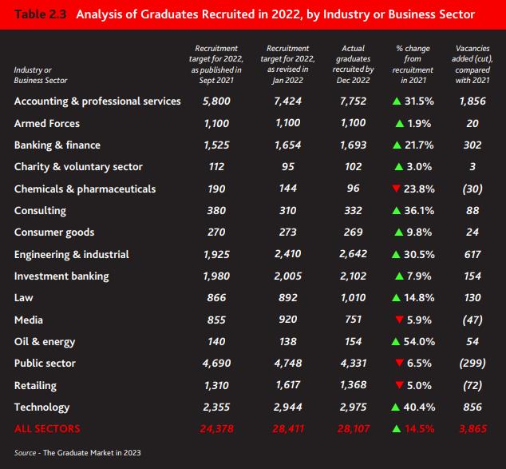Click the red arrow in Public sector row
506x469 pixels.
pyautogui.click(x=399, y=363)
